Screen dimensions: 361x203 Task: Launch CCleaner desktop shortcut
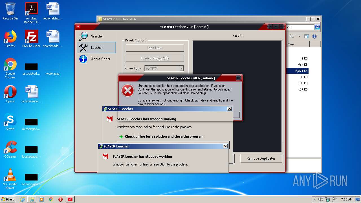[x=10, y=149]
